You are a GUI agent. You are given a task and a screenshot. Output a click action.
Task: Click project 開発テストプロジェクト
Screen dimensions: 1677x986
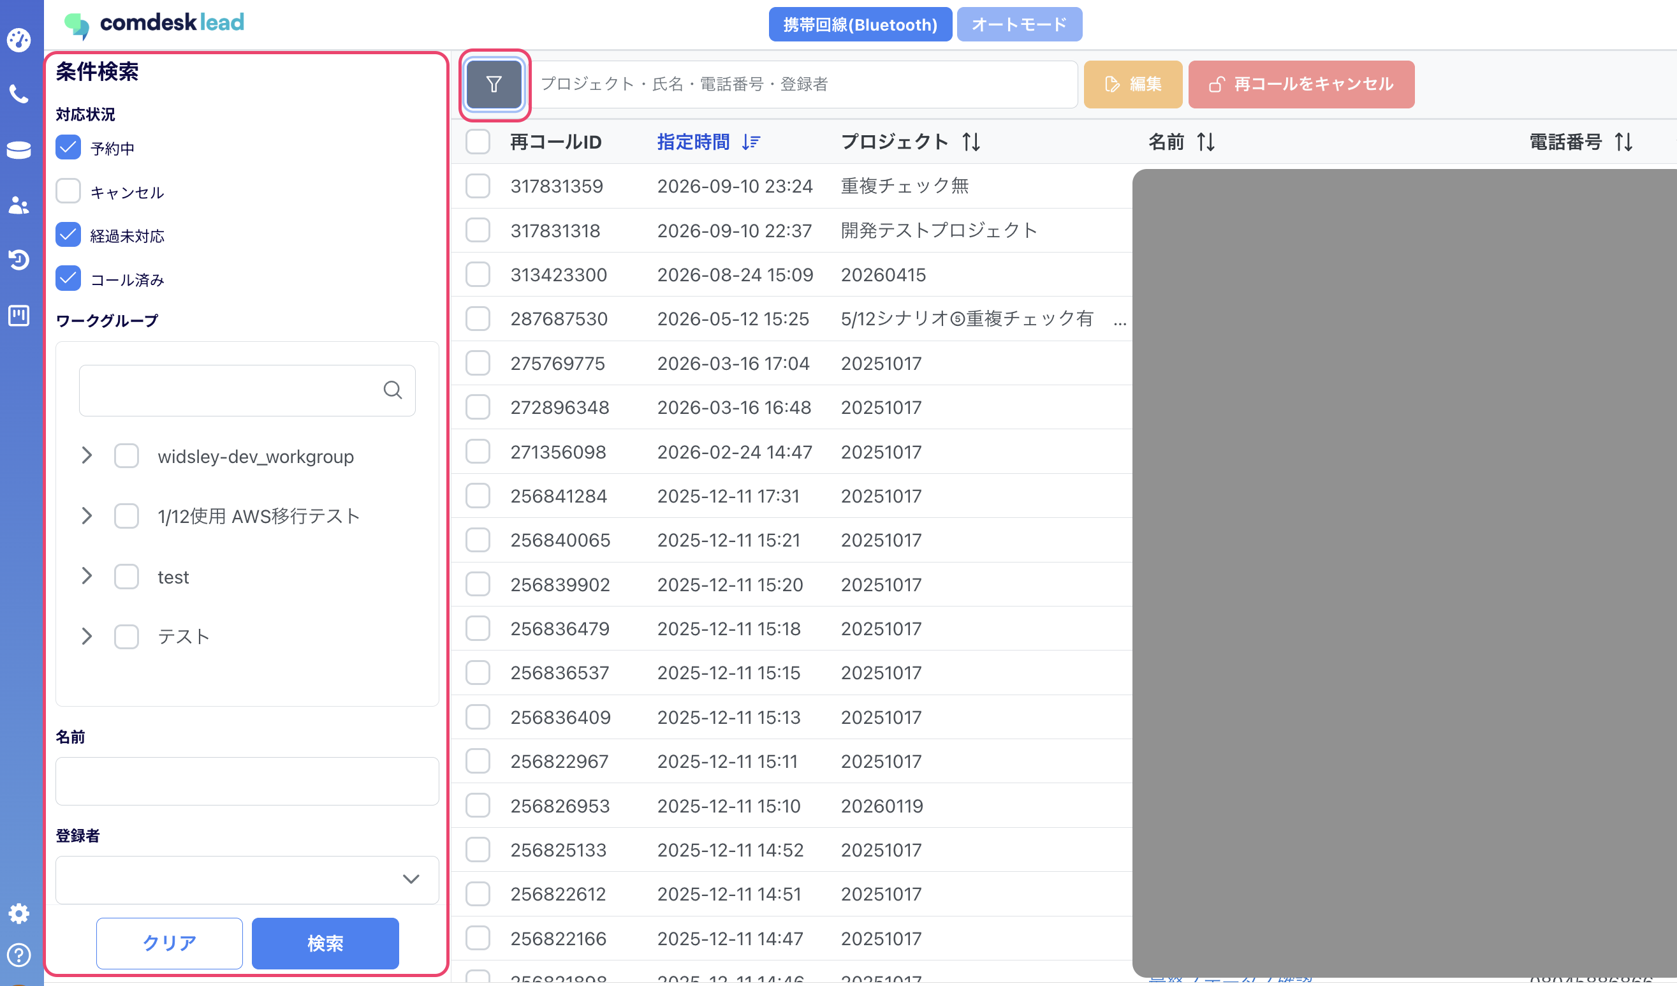click(x=939, y=230)
